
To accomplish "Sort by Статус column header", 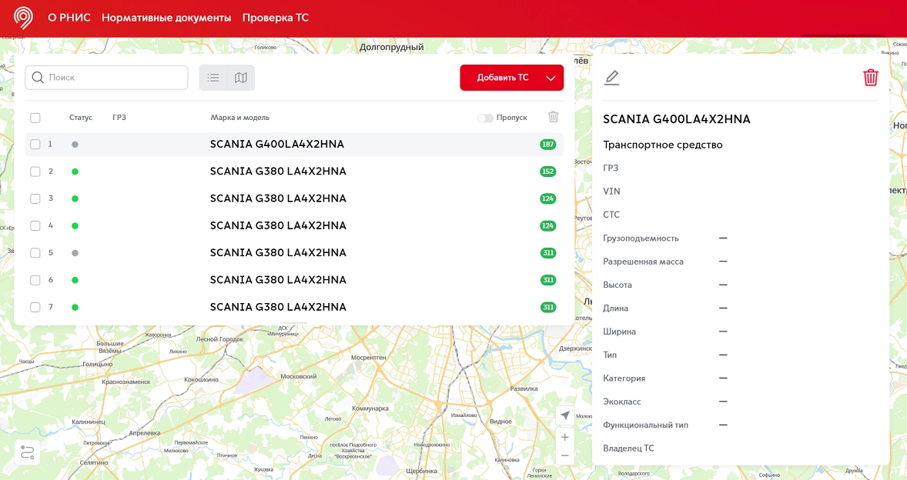I will coord(80,118).
